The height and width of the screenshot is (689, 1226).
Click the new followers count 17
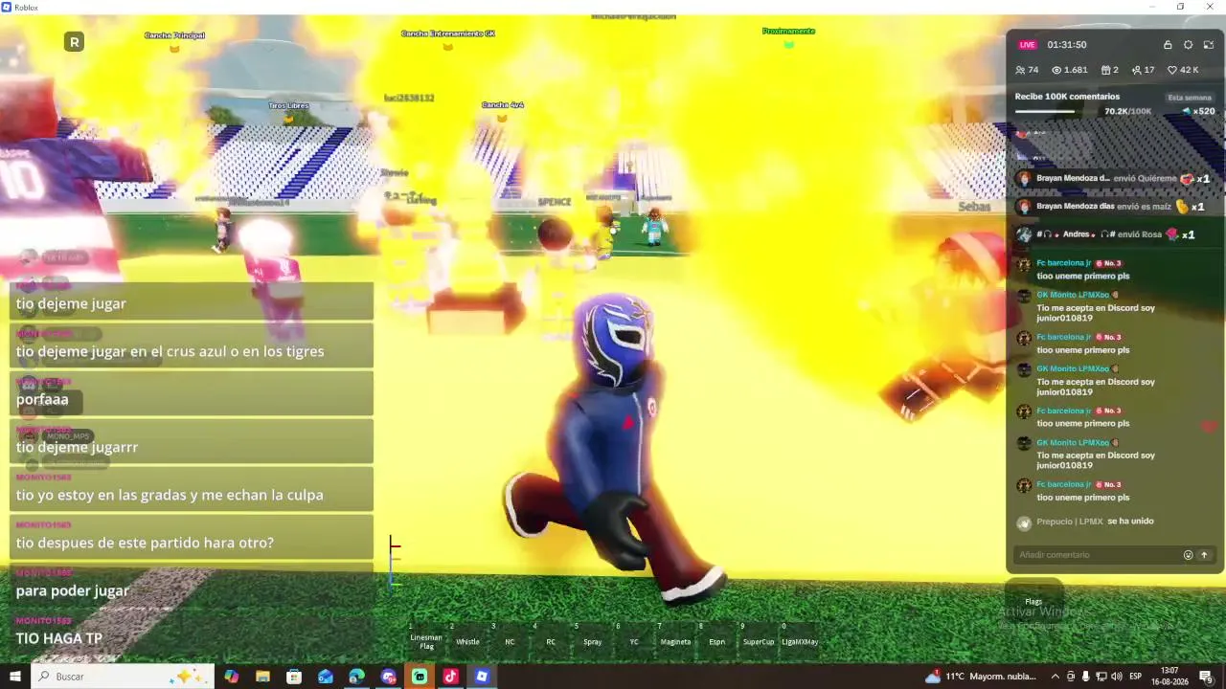point(1143,70)
